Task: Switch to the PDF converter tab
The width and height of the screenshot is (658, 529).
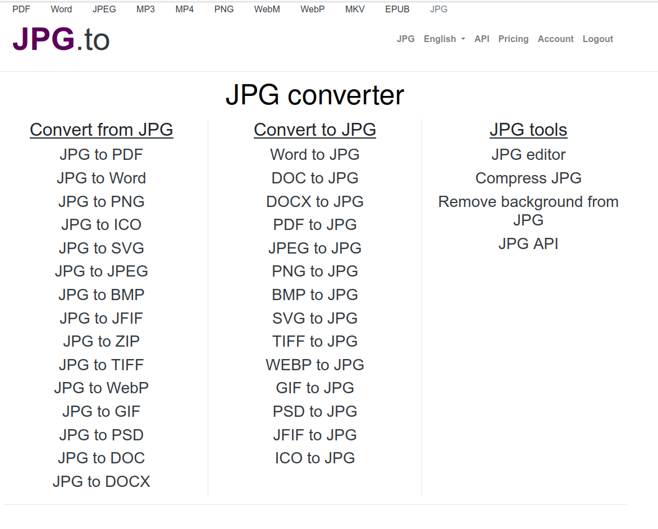Action: click(21, 9)
